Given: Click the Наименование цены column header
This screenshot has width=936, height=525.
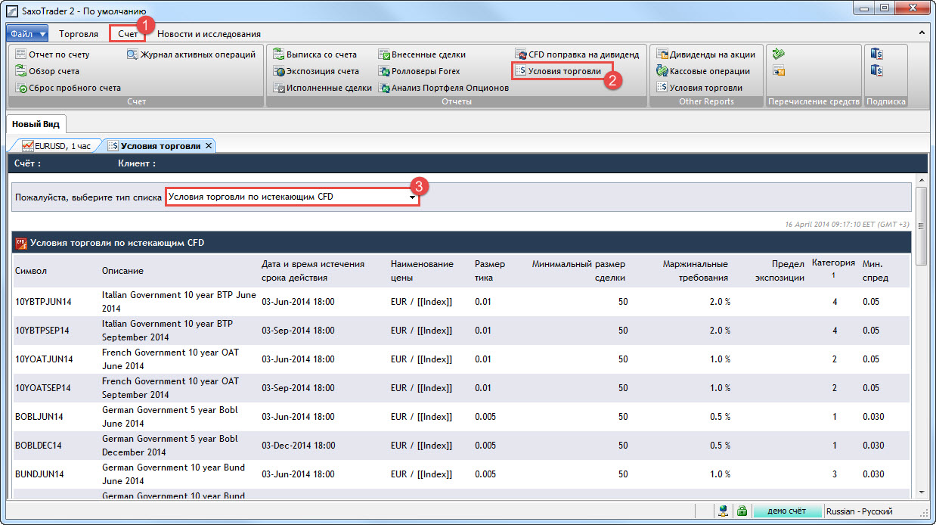Looking at the screenshot, I should pos(422,271).
